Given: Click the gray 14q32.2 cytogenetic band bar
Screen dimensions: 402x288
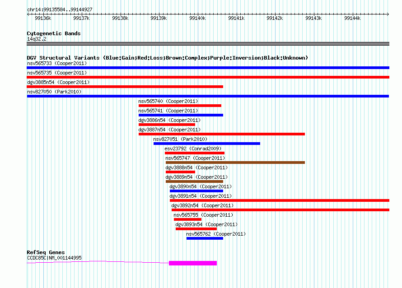Looking at the screenshot, I should (208, 44).
